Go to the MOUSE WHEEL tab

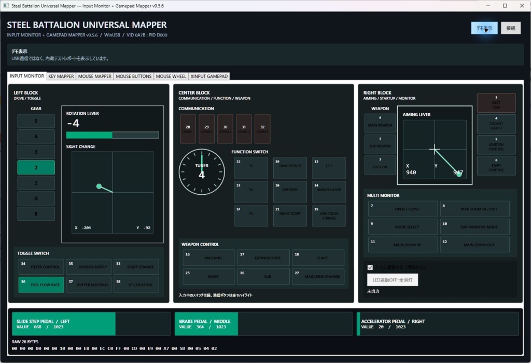tap(171, 76)
